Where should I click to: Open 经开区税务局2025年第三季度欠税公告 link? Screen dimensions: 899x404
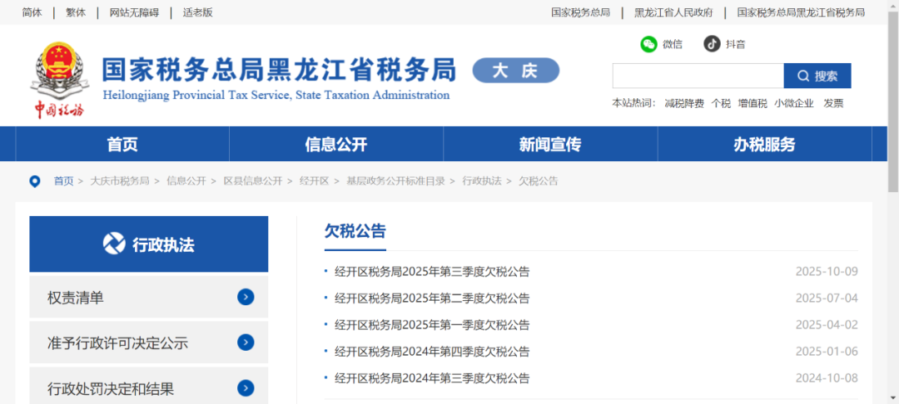point(432,272)
